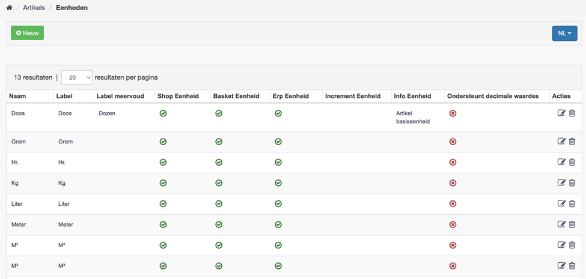Edit the M² unit

coord(561,245)
